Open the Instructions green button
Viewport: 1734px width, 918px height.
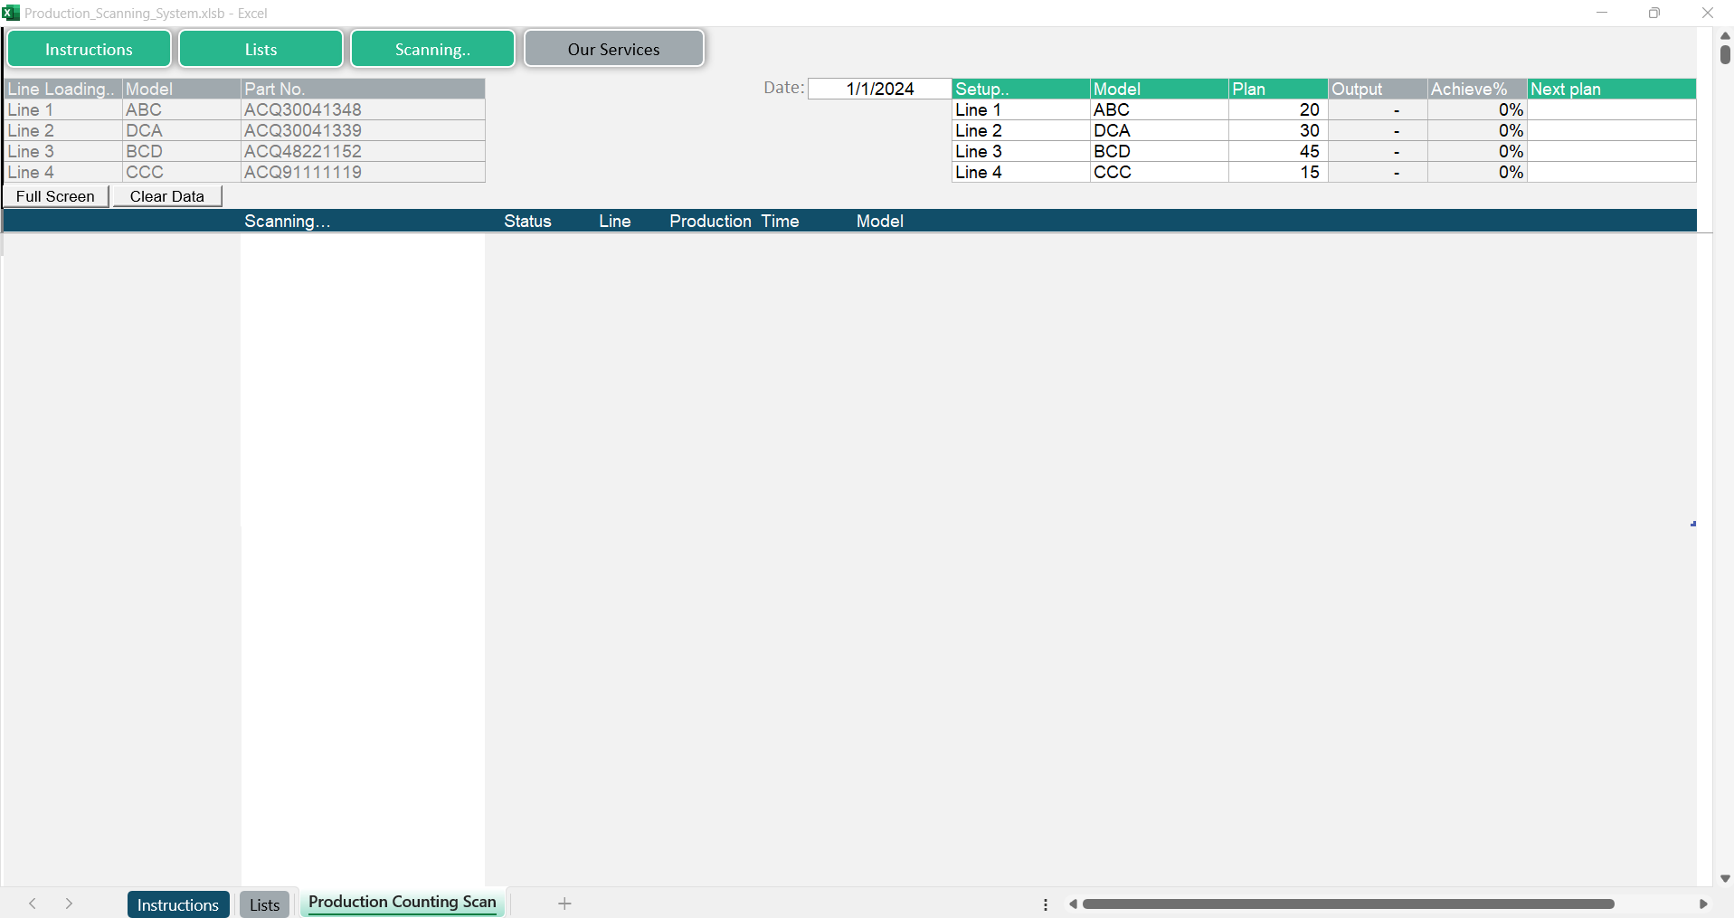[89, 49]
